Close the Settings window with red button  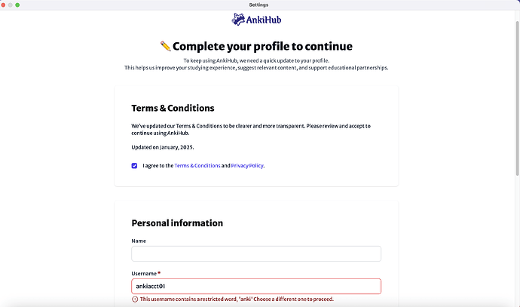pyautogui.click(x=3, y=5)
